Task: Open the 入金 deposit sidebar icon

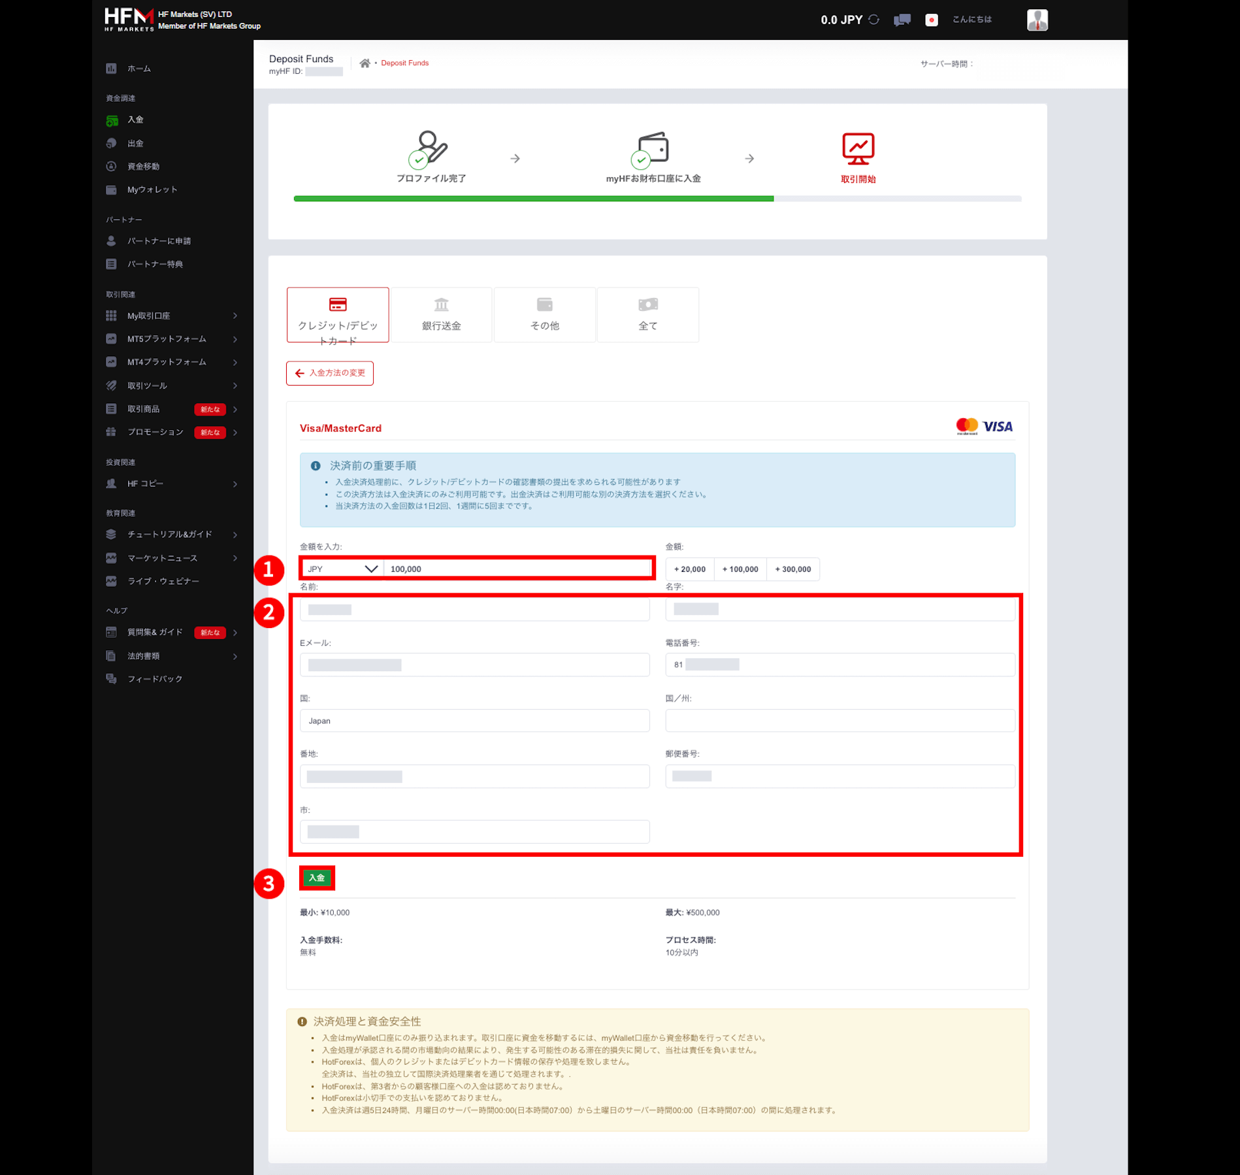Action: click(112, 120)
